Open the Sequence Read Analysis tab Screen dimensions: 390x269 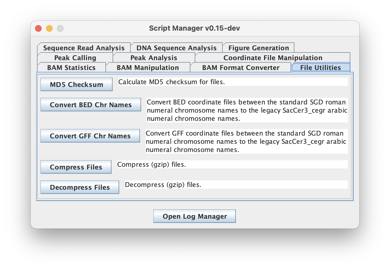point(84,48)
